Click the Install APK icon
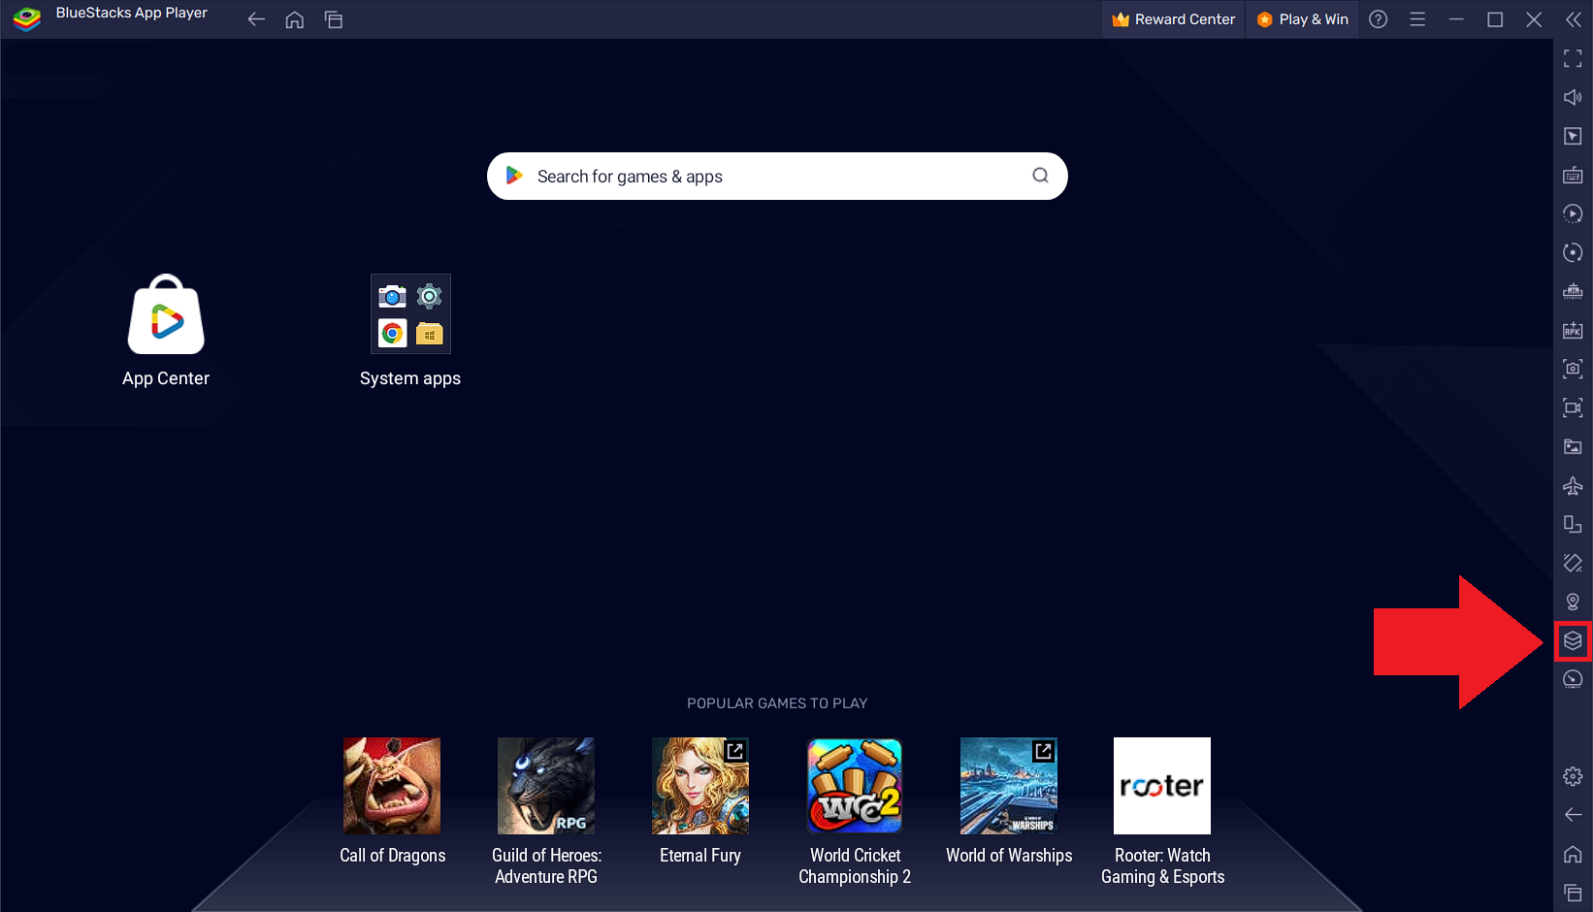Screen dimensions: 1593x912 tap(1573, 330)
